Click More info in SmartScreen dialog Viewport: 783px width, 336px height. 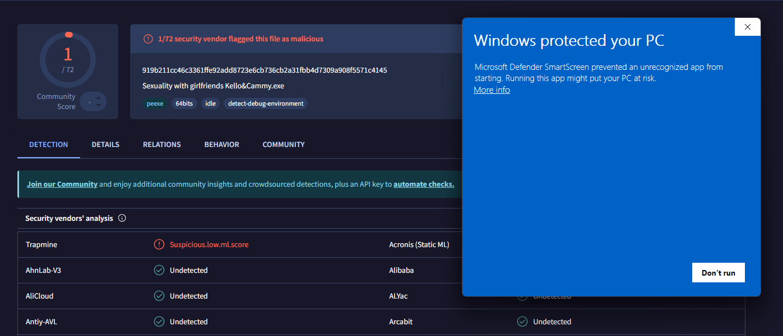[492, 90]
